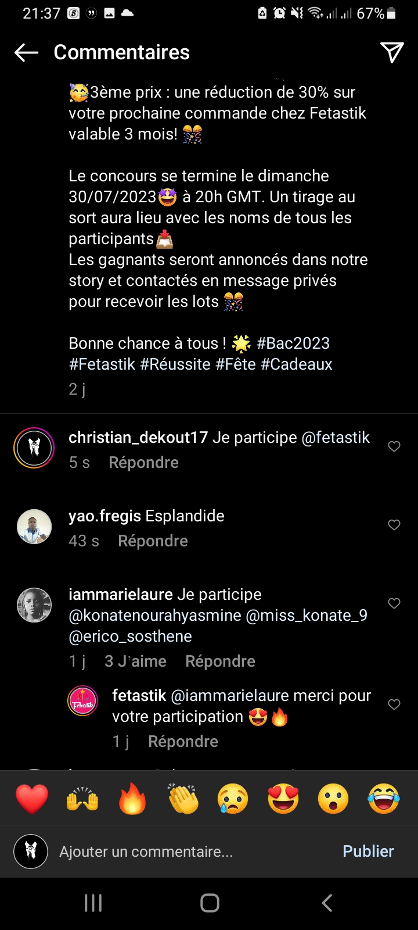Like yao.fregis's Esplandide comment
This screenshot has height=930, width=418.
pyautogui.click(x=394, y=525)
